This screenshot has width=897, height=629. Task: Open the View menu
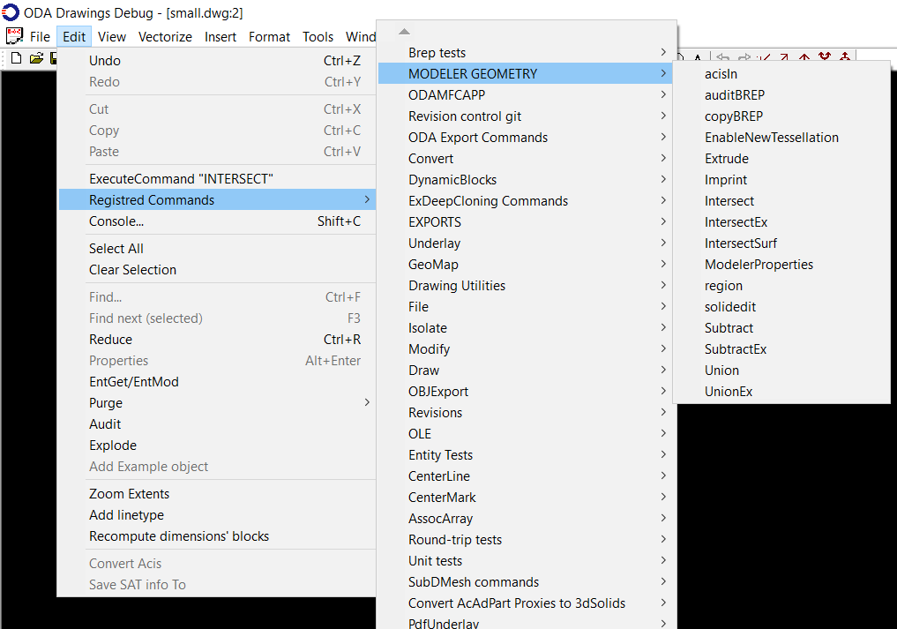coord(111,37)
